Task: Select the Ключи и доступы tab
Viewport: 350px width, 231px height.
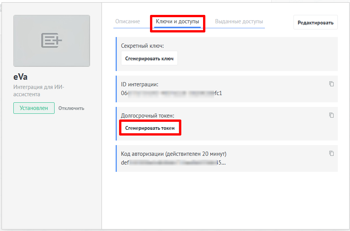Action: 177,22
